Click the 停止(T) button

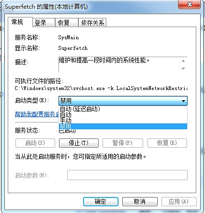[79, 143]
